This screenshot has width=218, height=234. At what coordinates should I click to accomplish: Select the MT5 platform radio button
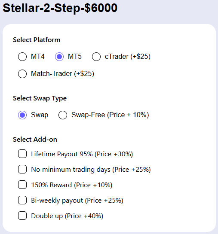(59, 57)
